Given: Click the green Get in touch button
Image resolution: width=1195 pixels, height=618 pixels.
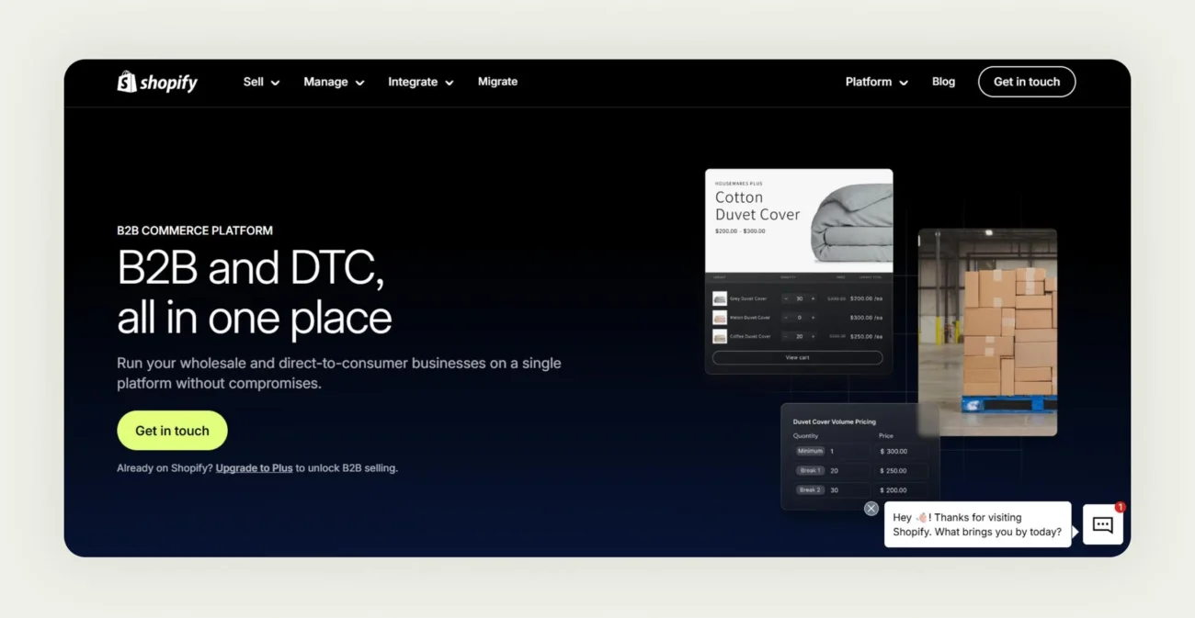Looking at the screenshot, I should 172,430.
